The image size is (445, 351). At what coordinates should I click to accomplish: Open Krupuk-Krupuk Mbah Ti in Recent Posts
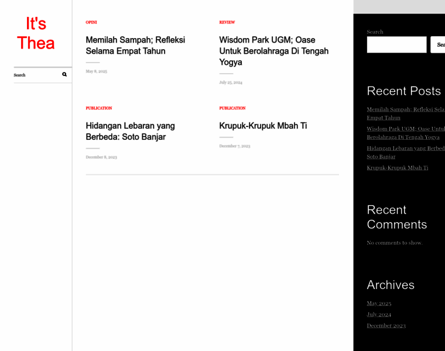tap(397, 168)
